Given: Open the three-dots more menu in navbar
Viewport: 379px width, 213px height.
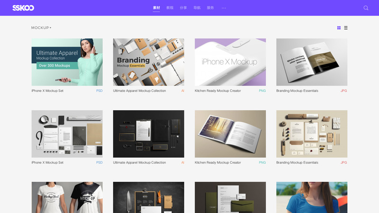Looking at the screenshot, I should (224, 8).
